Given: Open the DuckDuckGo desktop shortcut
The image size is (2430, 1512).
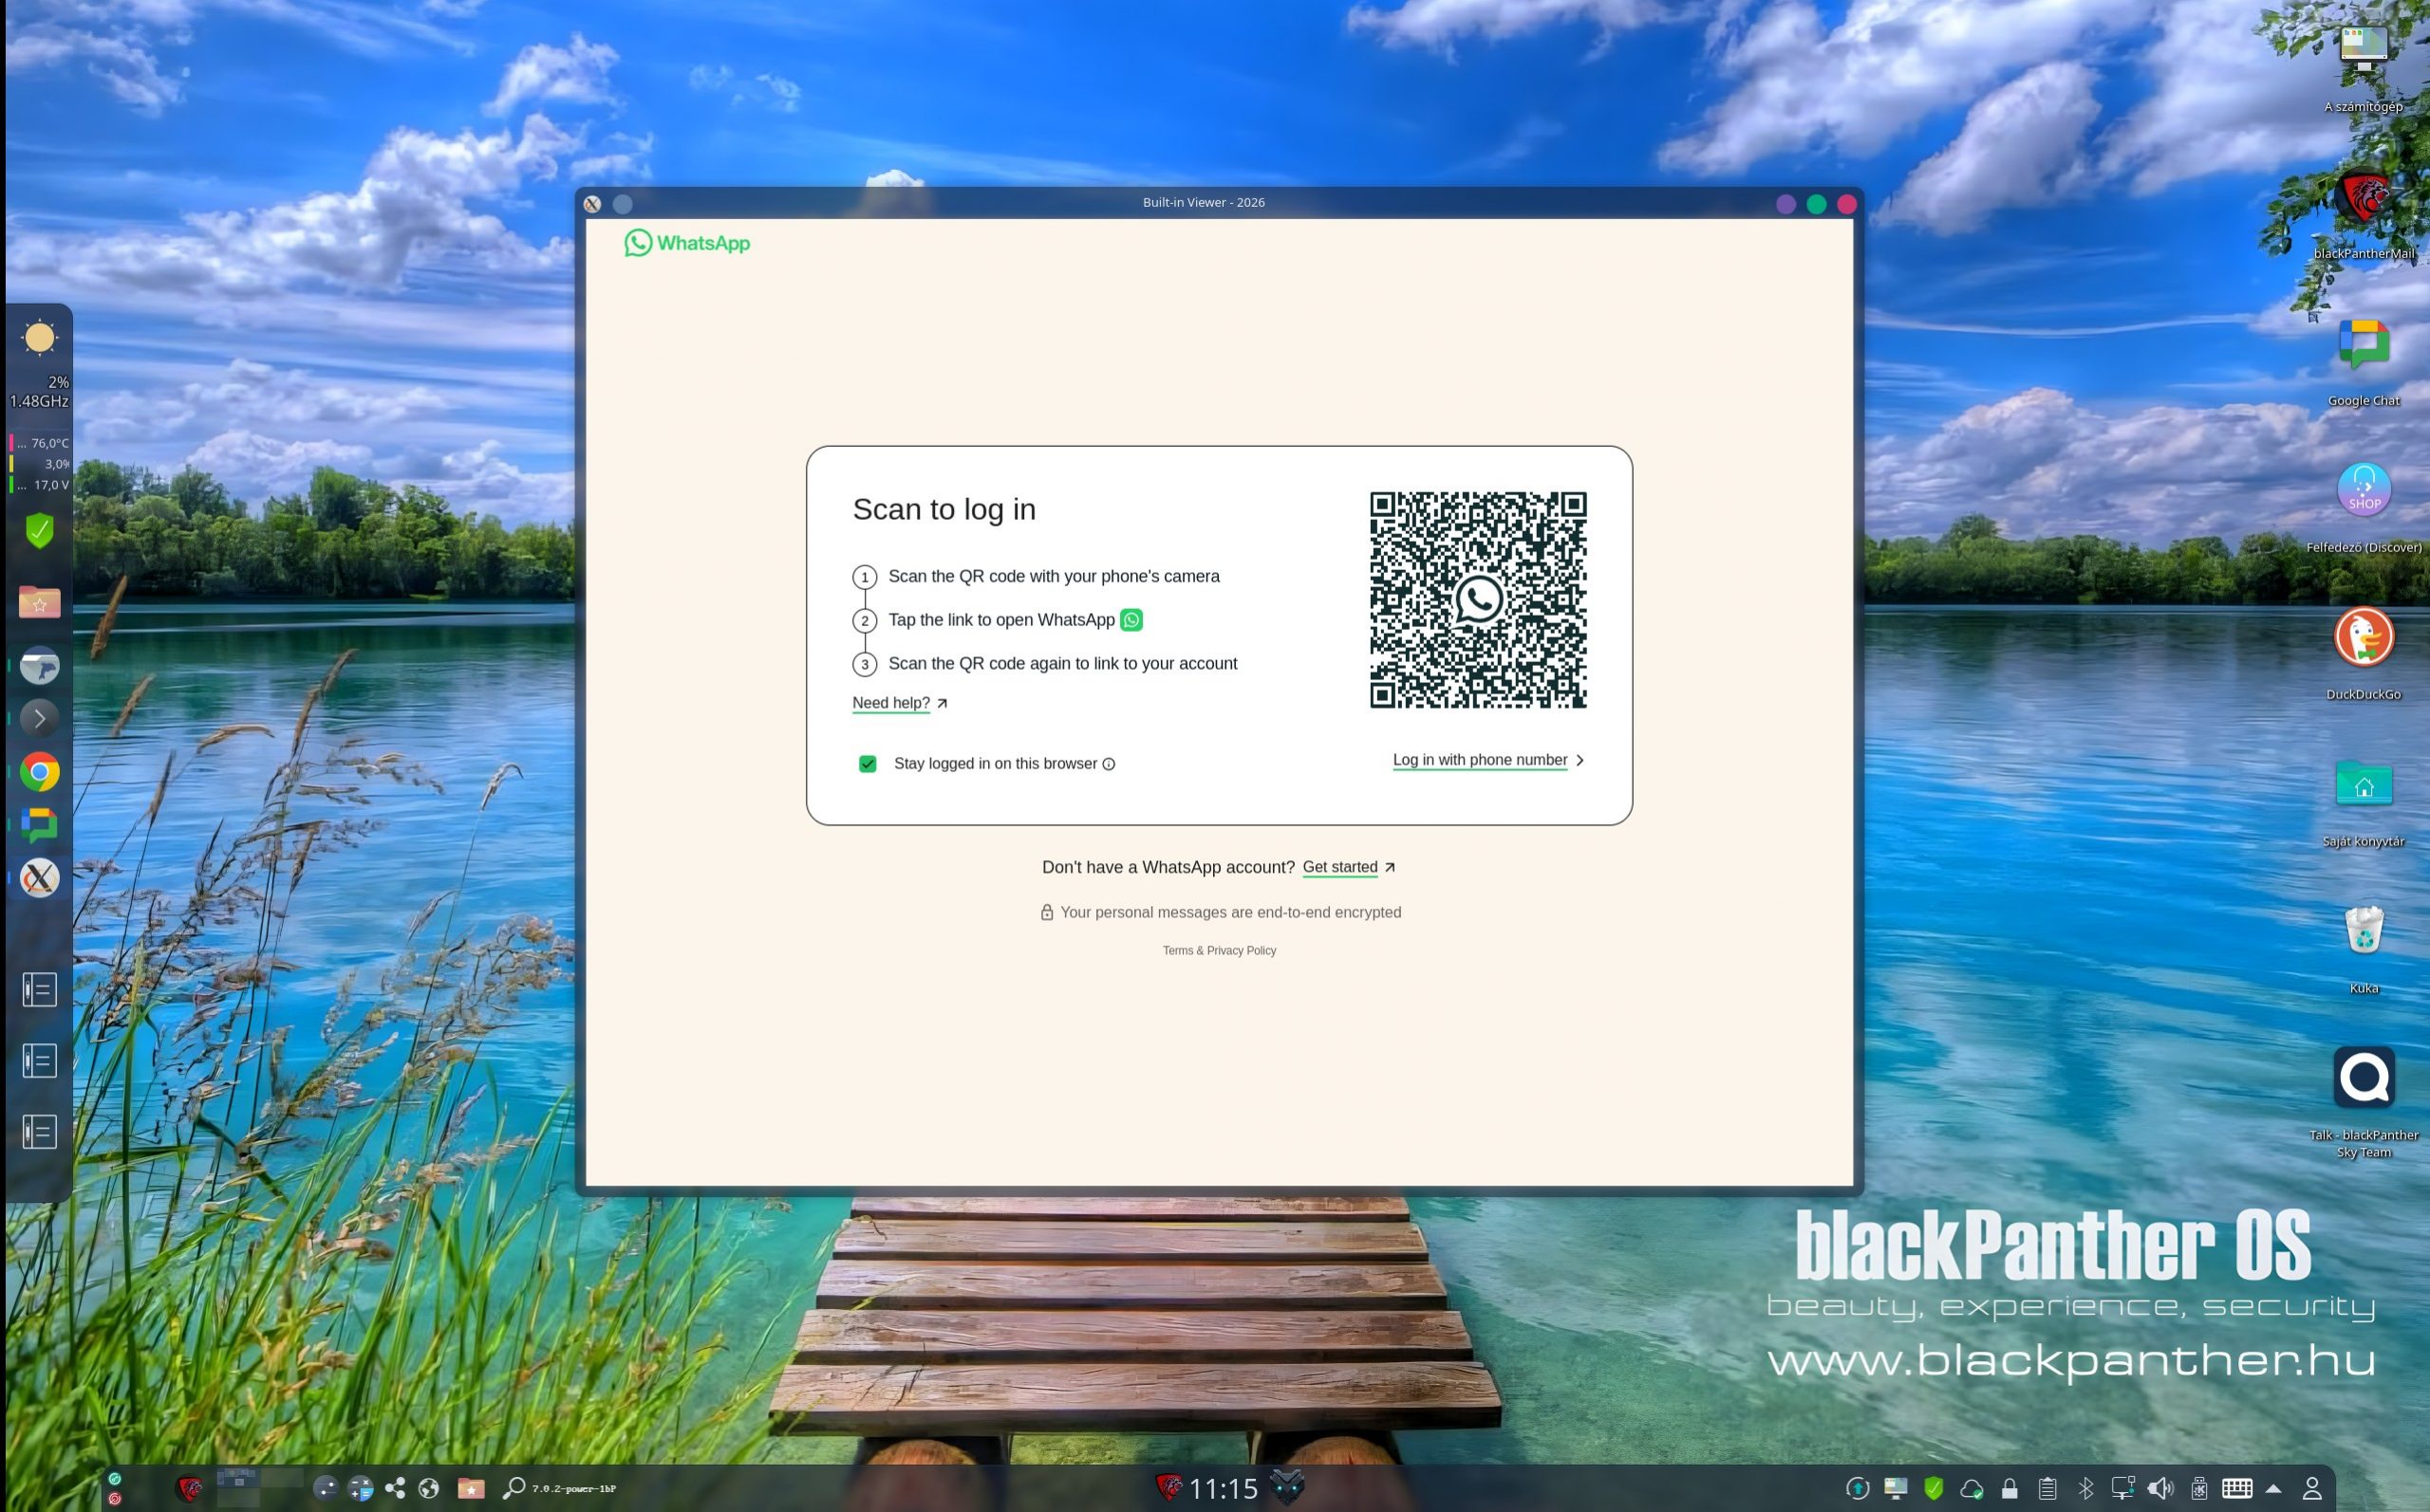Looking at the screenshot, I should coord(2363,637).
